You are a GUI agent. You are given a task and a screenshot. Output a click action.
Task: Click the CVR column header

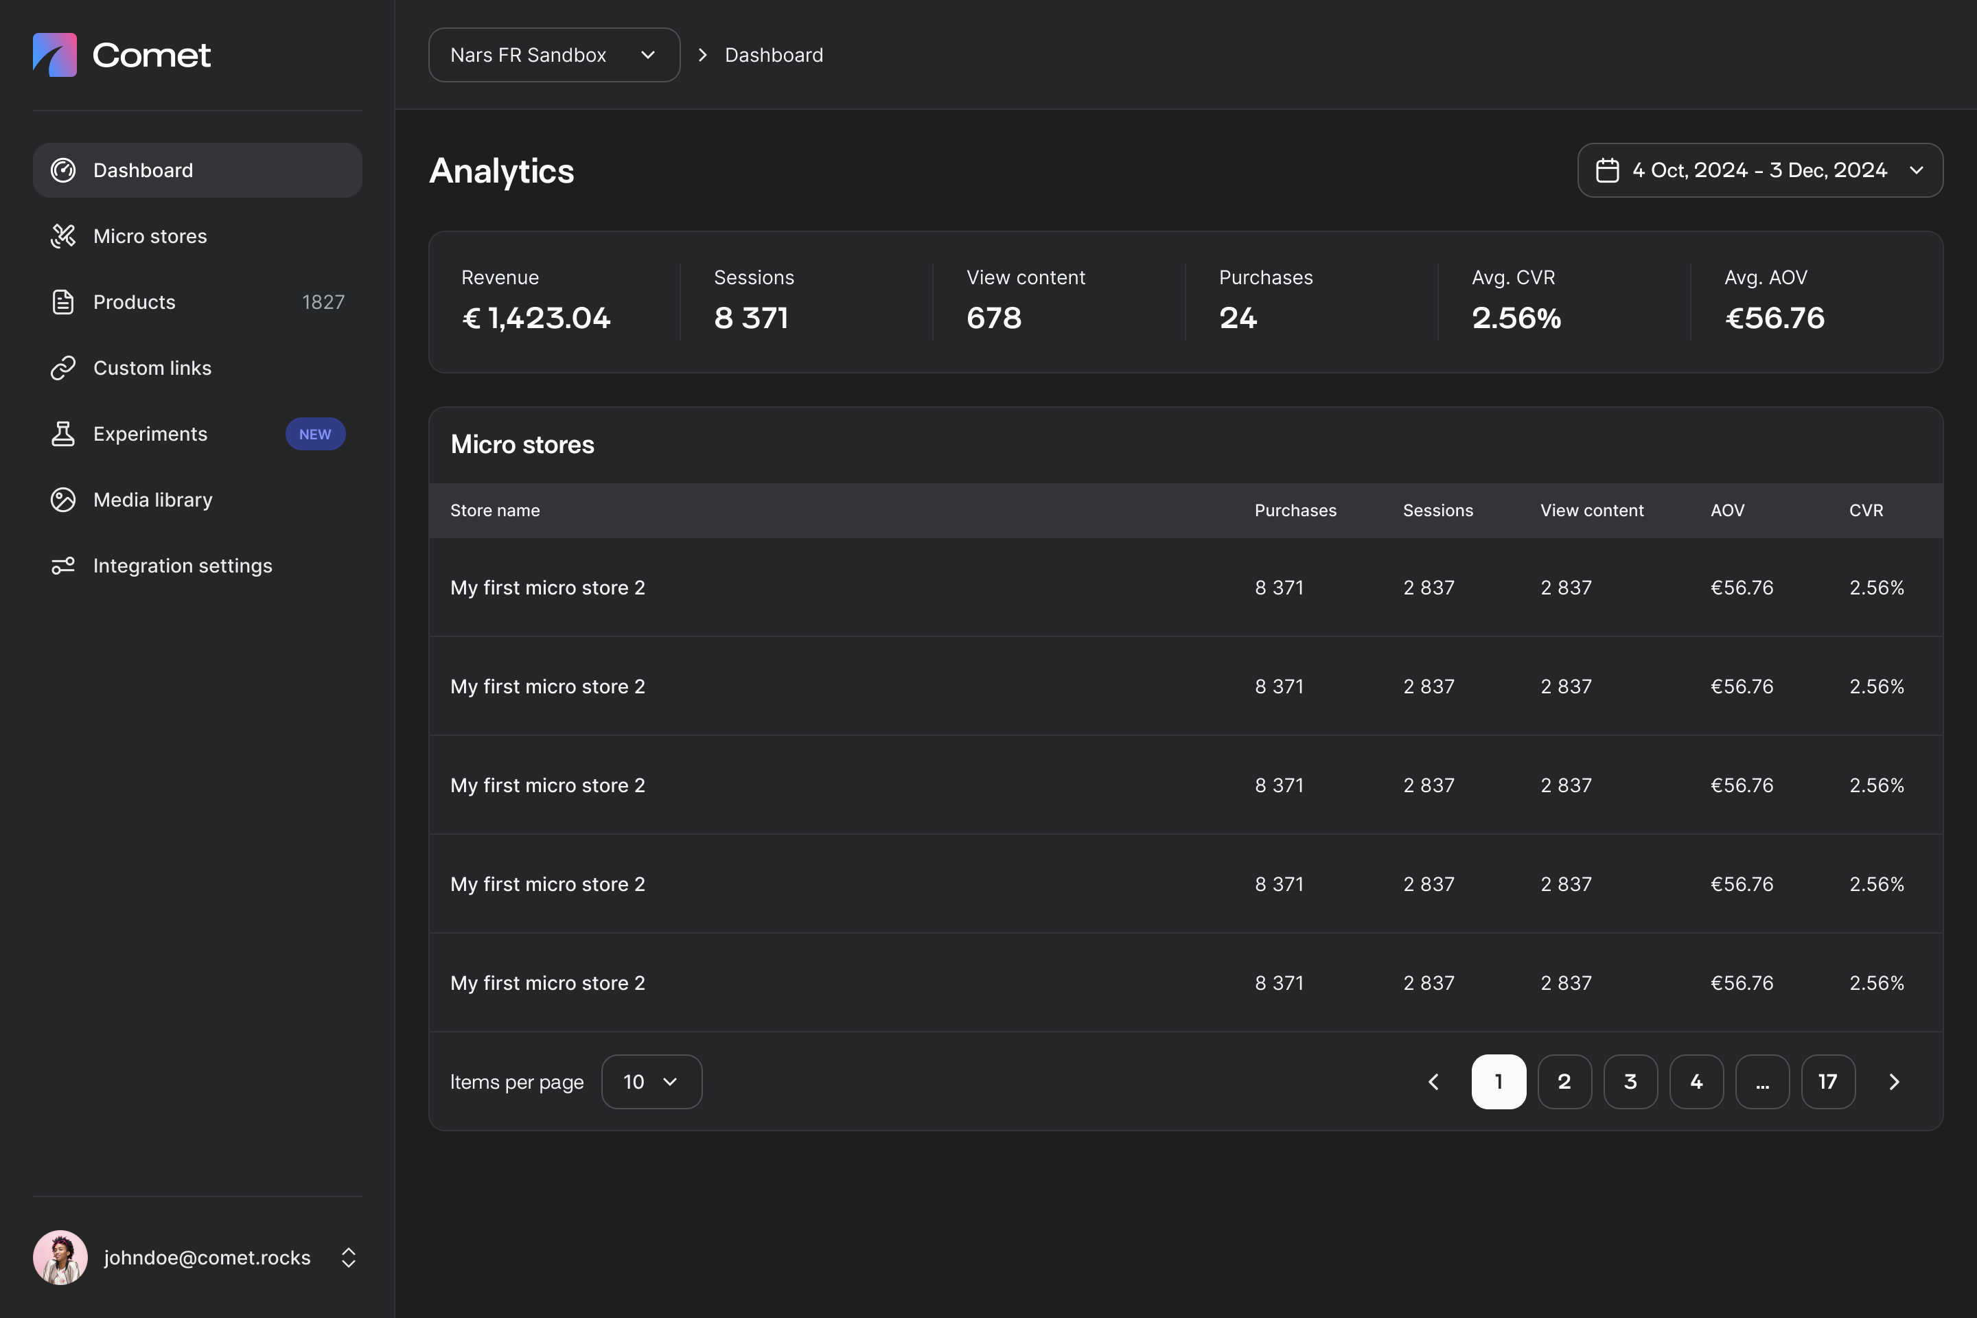click(x=1866, y=510)
